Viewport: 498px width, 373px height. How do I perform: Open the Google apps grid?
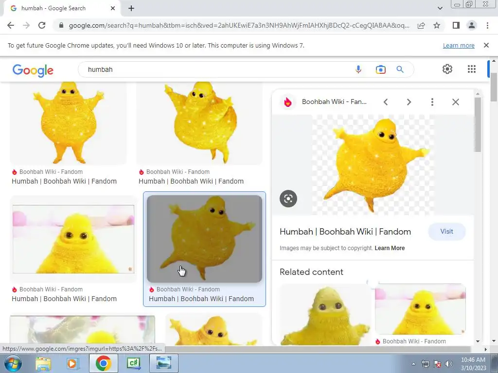point(472,69)
